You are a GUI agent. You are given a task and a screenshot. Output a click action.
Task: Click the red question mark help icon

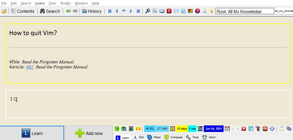click(198, 11)
